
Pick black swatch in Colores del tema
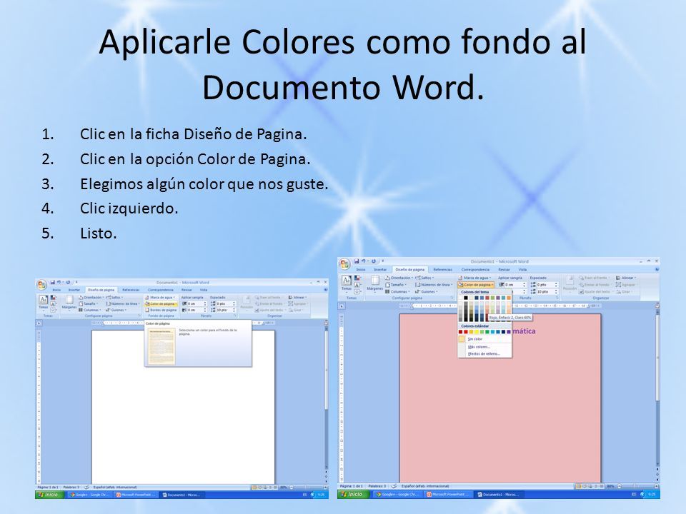[465, 298]
